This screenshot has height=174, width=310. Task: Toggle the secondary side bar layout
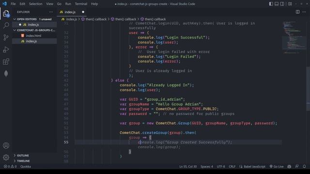click(x=282, y=4)
